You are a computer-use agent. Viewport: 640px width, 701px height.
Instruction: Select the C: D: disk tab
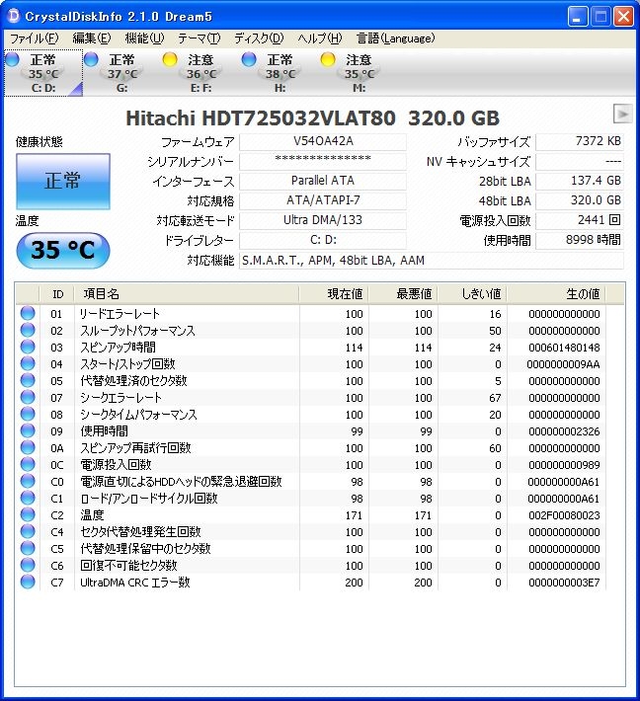(x=43, y=73)
